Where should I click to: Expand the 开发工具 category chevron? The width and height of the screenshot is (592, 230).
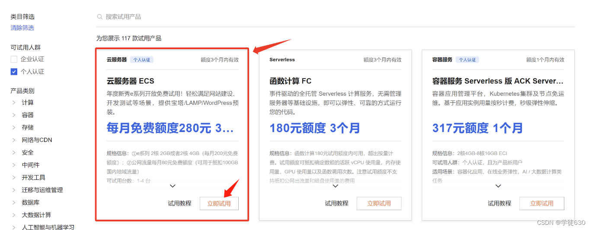coord(14,177)
